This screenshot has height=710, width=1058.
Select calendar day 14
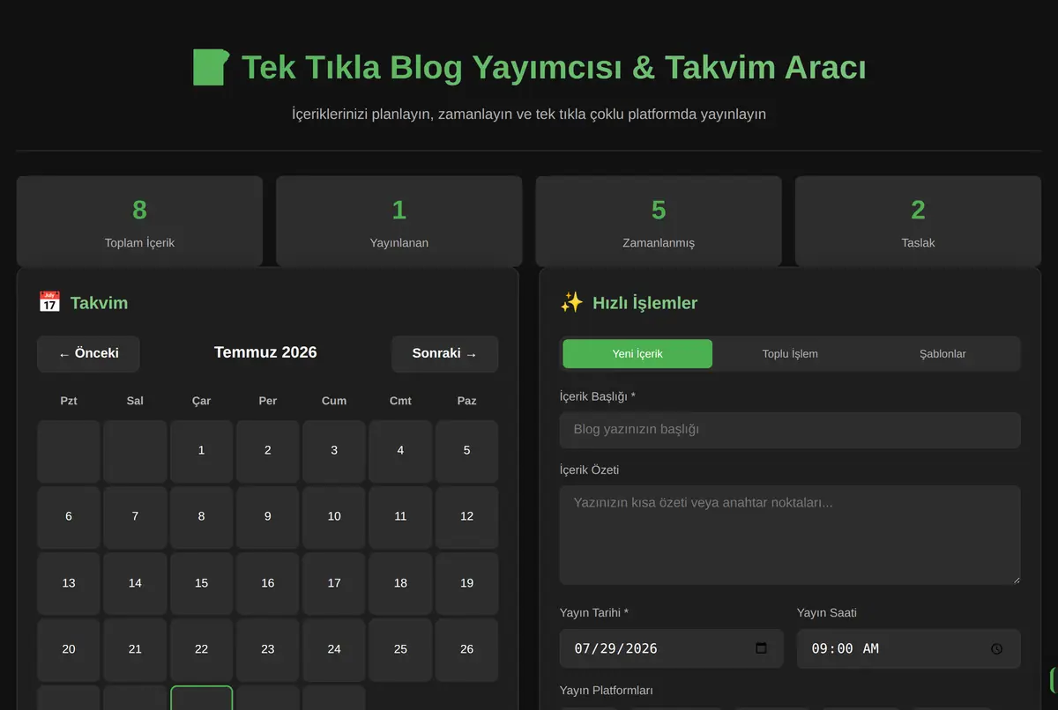135,583
